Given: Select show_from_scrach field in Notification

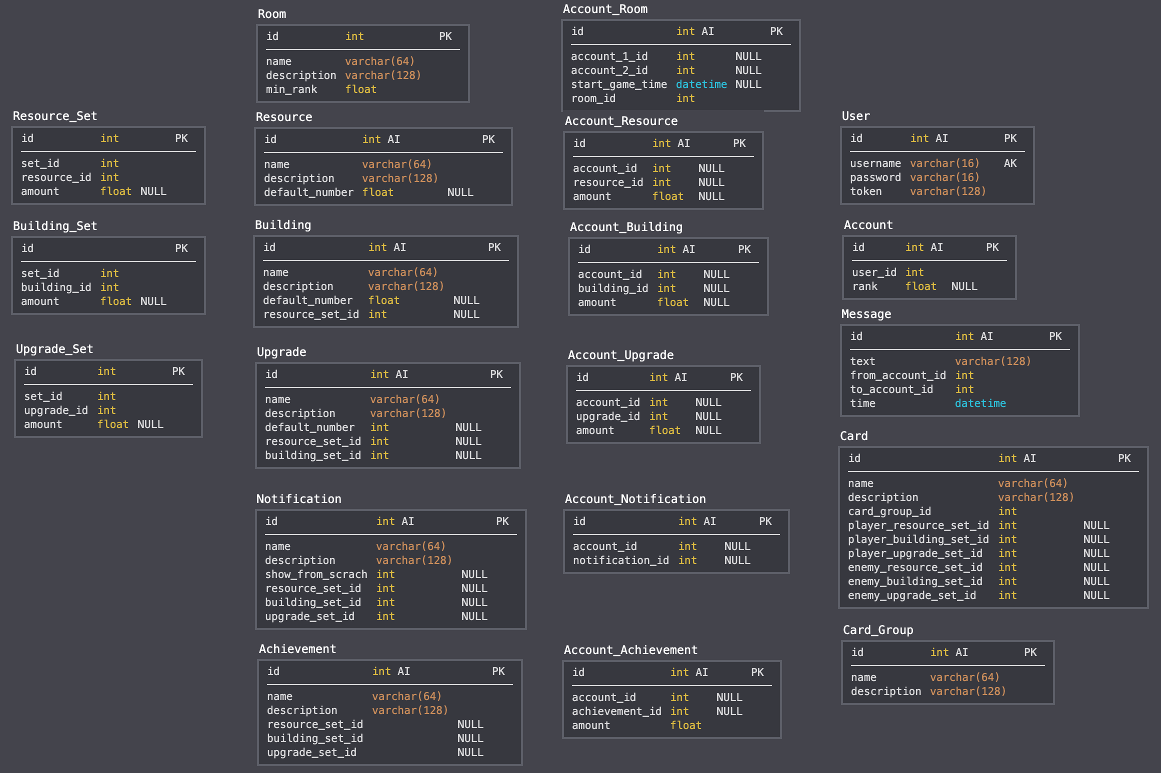Looking at the screenshot, I should [x=315, y=574].
